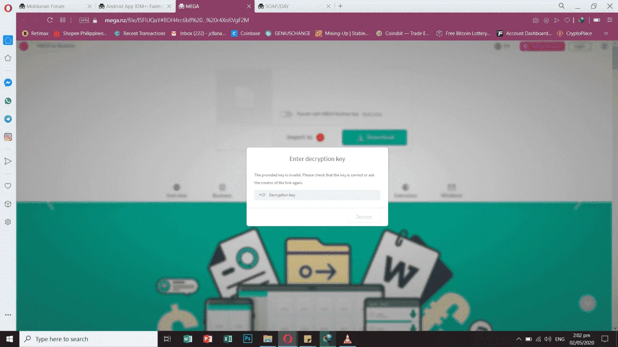The image size is (618, 347).
Task: Launch Word from the taskbar
Action: click(188, 339)
